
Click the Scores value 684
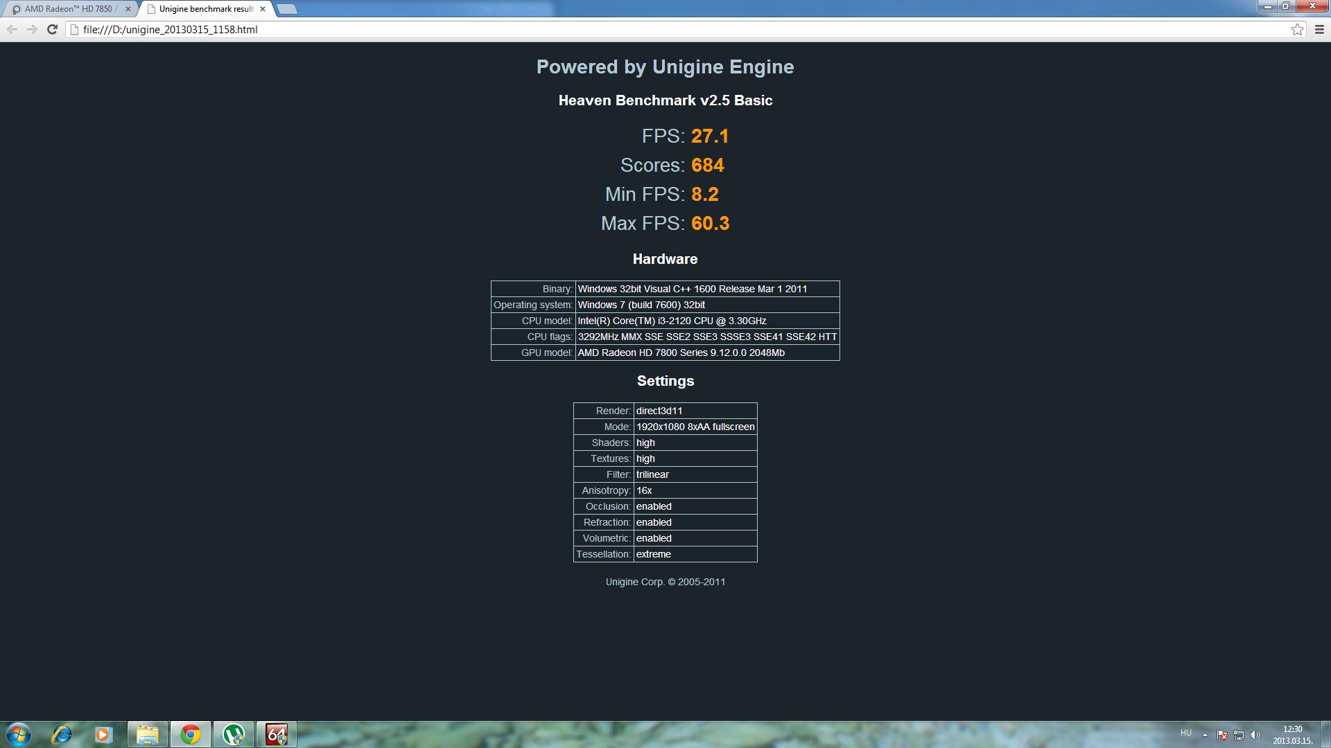click(x=707, y=165)
